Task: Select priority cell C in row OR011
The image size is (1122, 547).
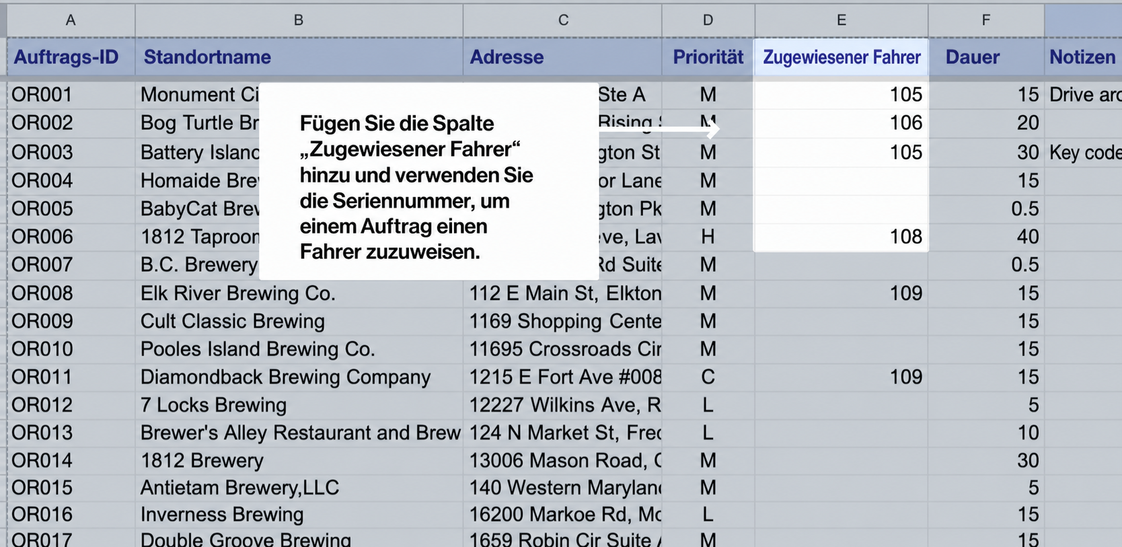Action: point(708,377)
